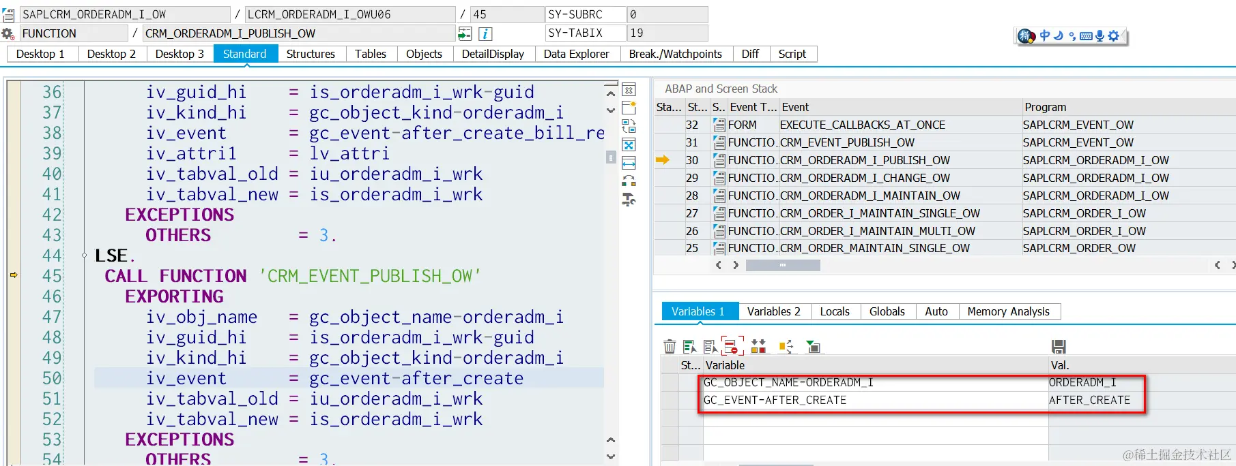
Task: Click the SY-SUBRC value field
Action: 667,14
